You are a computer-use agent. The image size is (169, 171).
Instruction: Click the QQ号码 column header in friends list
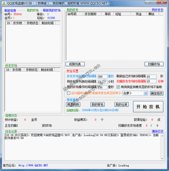click(75, 14)
